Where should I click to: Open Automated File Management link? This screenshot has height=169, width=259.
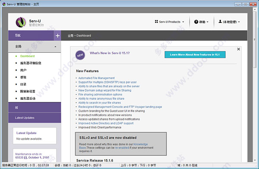click(x=96, y=78)
